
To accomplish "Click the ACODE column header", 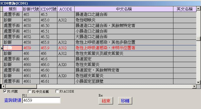I will click(66, 9).
